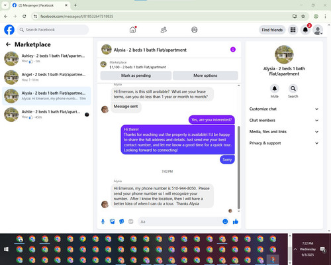The height and width of the screenshot is (265, 331).
Task: Click the Find friends button
Action: [x=272, y=30]
